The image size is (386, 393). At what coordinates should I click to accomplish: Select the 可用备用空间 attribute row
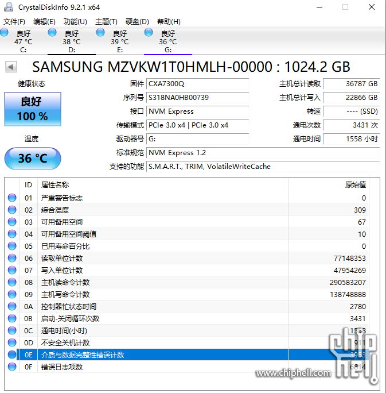coord(186,222)
